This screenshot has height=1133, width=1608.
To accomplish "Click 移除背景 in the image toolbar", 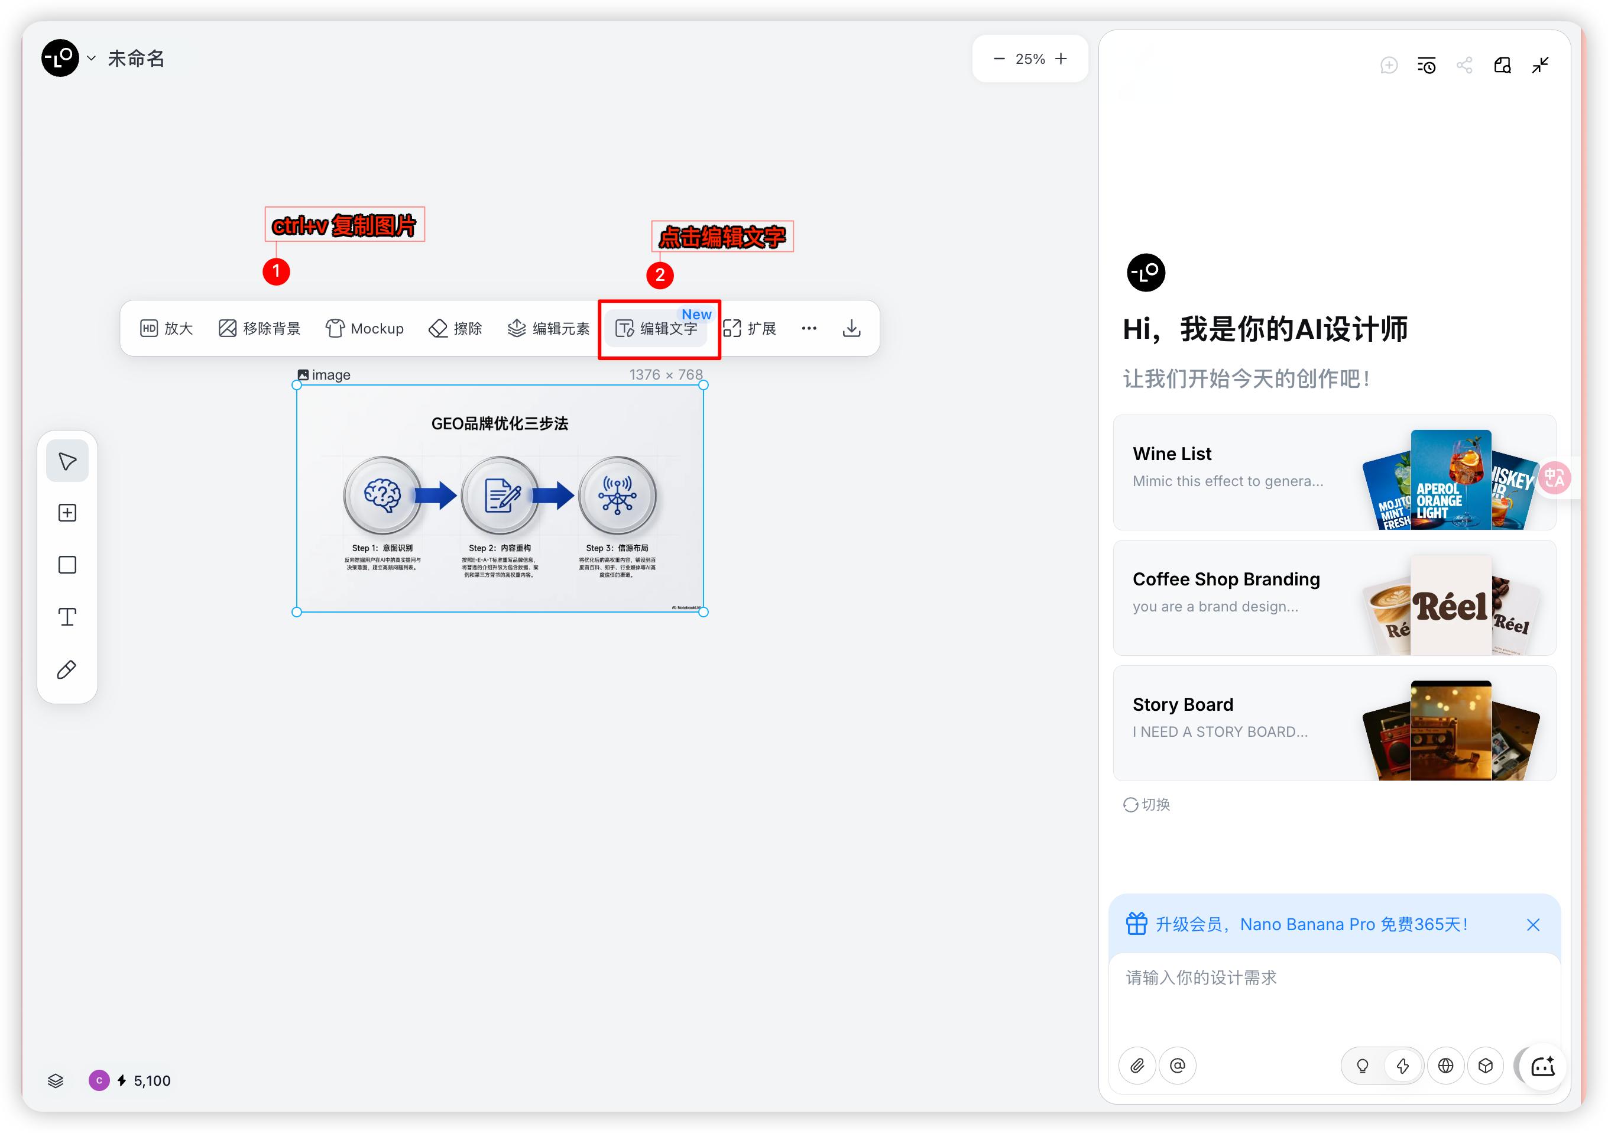I will coord(259,329).
